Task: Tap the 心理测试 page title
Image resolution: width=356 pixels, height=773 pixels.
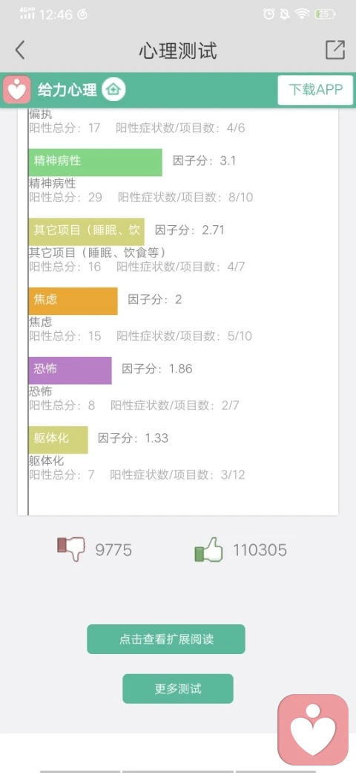Action: point(177,51)
